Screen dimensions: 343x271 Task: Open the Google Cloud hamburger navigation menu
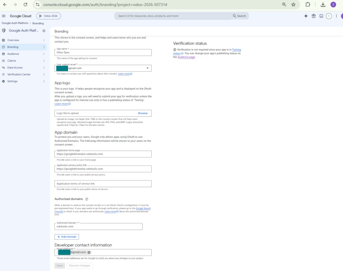4,16
